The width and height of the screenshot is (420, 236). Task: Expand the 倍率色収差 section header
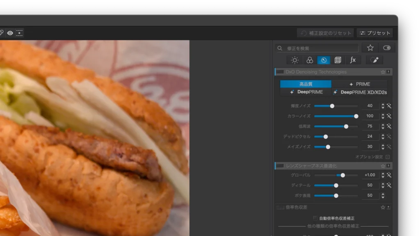click(297, 207)
